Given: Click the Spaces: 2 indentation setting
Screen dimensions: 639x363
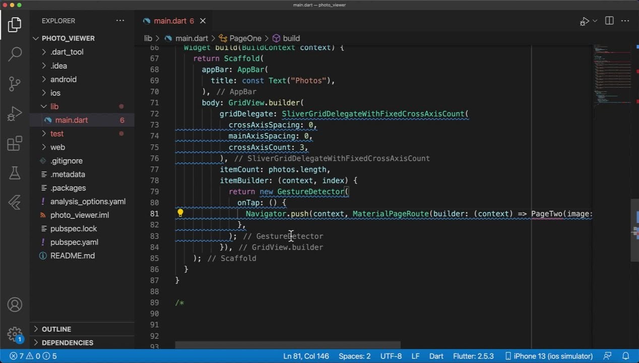Looking at the screenshot, I should [x=354, y=356].
